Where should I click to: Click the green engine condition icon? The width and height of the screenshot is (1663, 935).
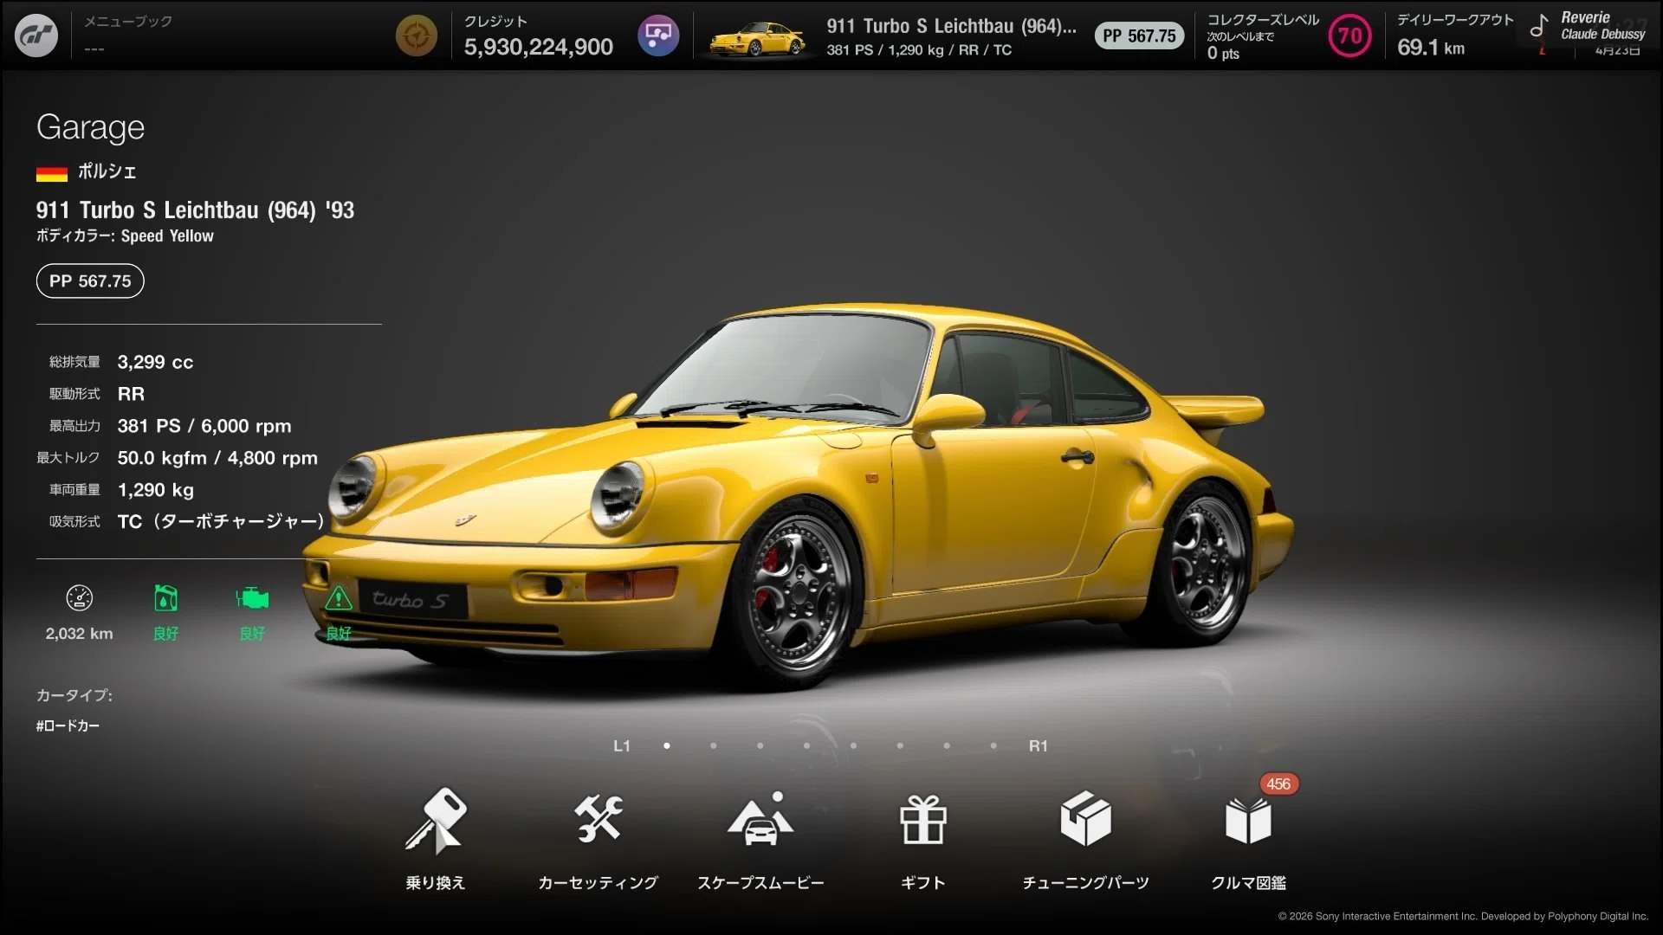(x=252, y=598)
